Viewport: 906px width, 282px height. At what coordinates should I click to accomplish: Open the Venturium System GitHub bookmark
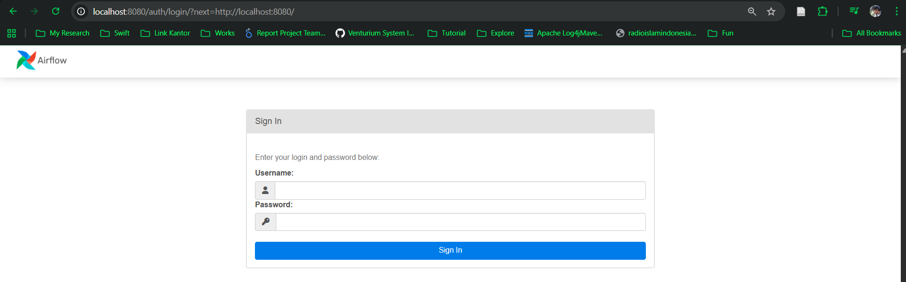pos(375,33)
